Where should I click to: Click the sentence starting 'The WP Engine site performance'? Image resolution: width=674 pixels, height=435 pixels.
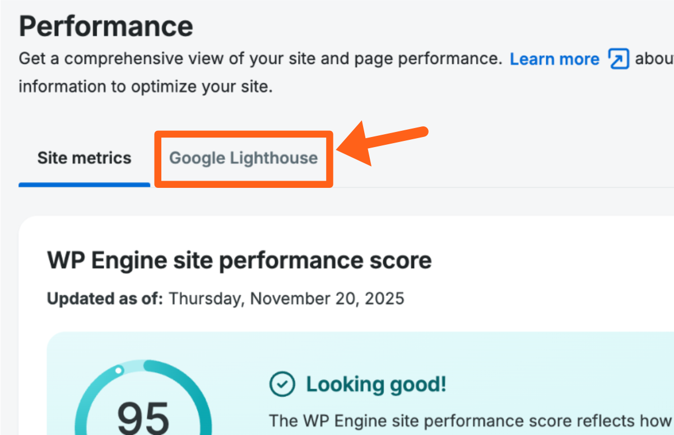[x=471, y=420]
